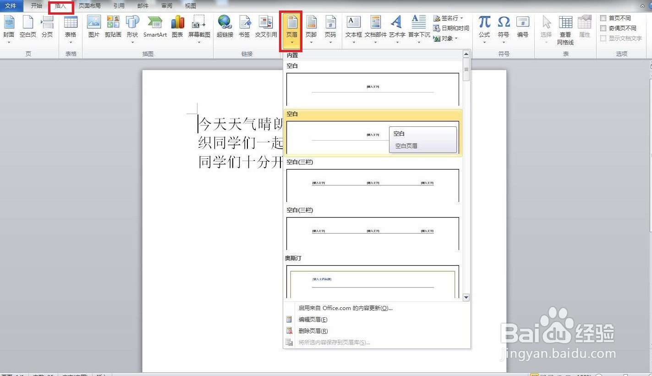The height and width of the screenshot is (376, 652).
Task: Insert a text box (文本框)
Action: tap(354, 27)
